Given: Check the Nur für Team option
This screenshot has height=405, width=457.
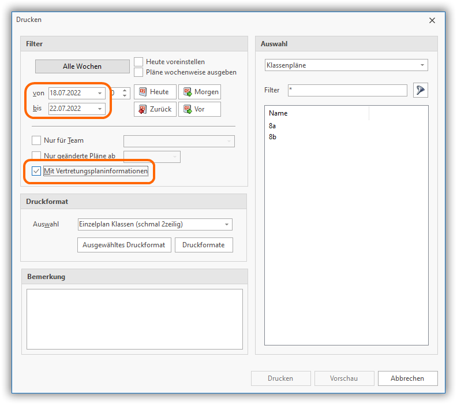Looking at the screenshot, I should [36, 140].
